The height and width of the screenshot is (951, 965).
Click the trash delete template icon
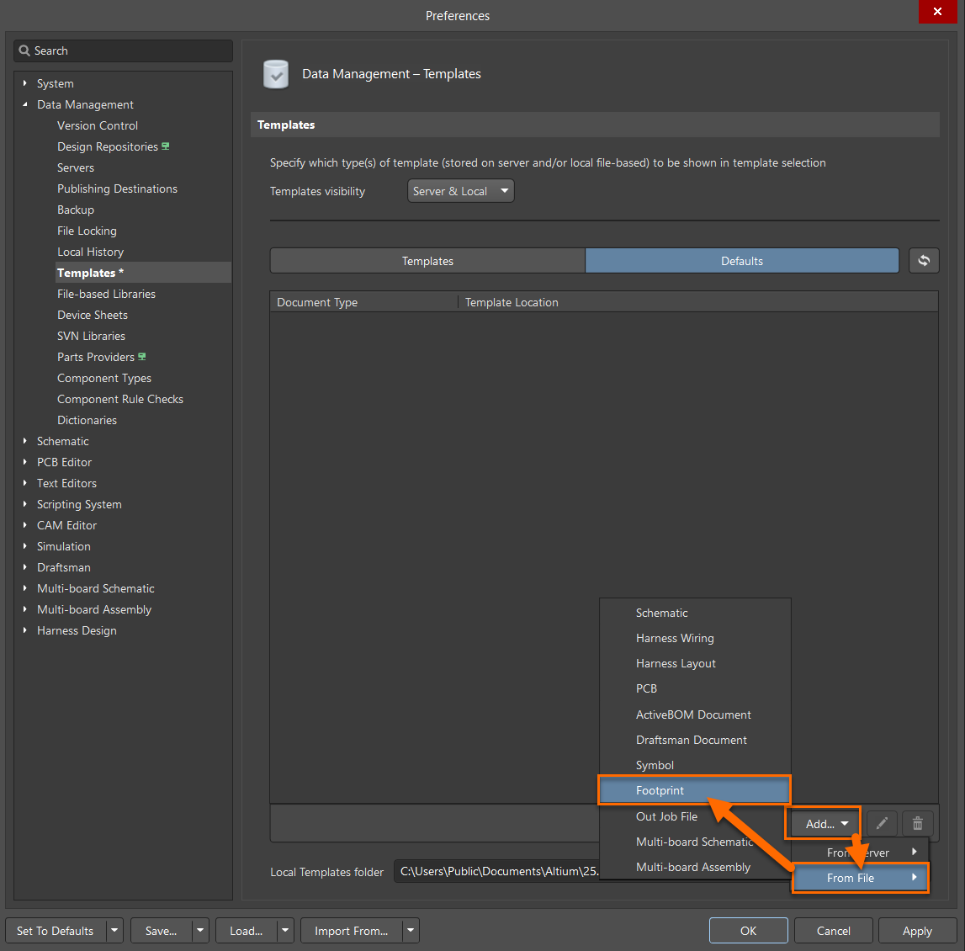click(x=918, y=824)
